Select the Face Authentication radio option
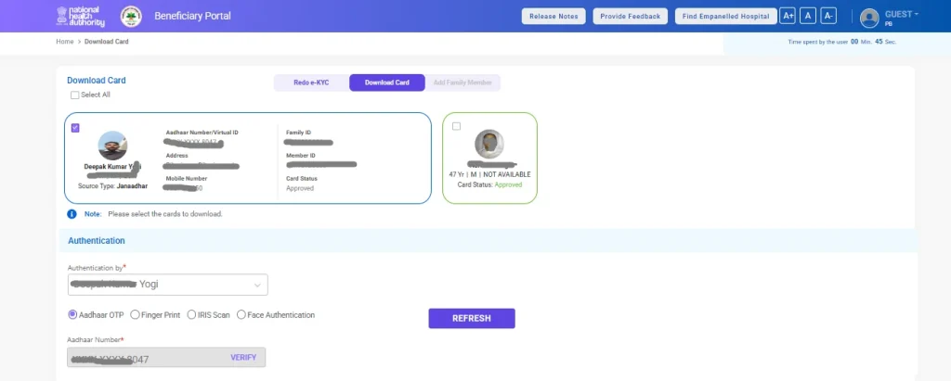This screenshot has height=381, width=951. point(241,315)
